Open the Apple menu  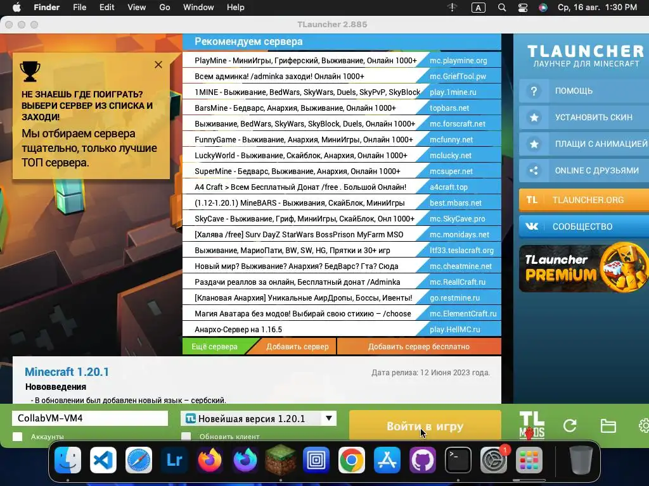(16, 7)
